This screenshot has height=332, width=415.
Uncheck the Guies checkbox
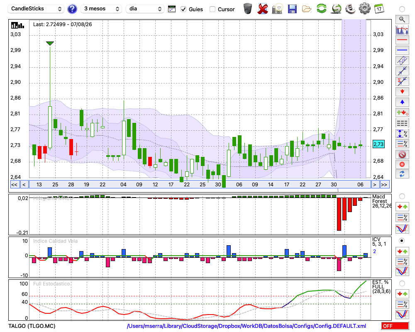183,9
